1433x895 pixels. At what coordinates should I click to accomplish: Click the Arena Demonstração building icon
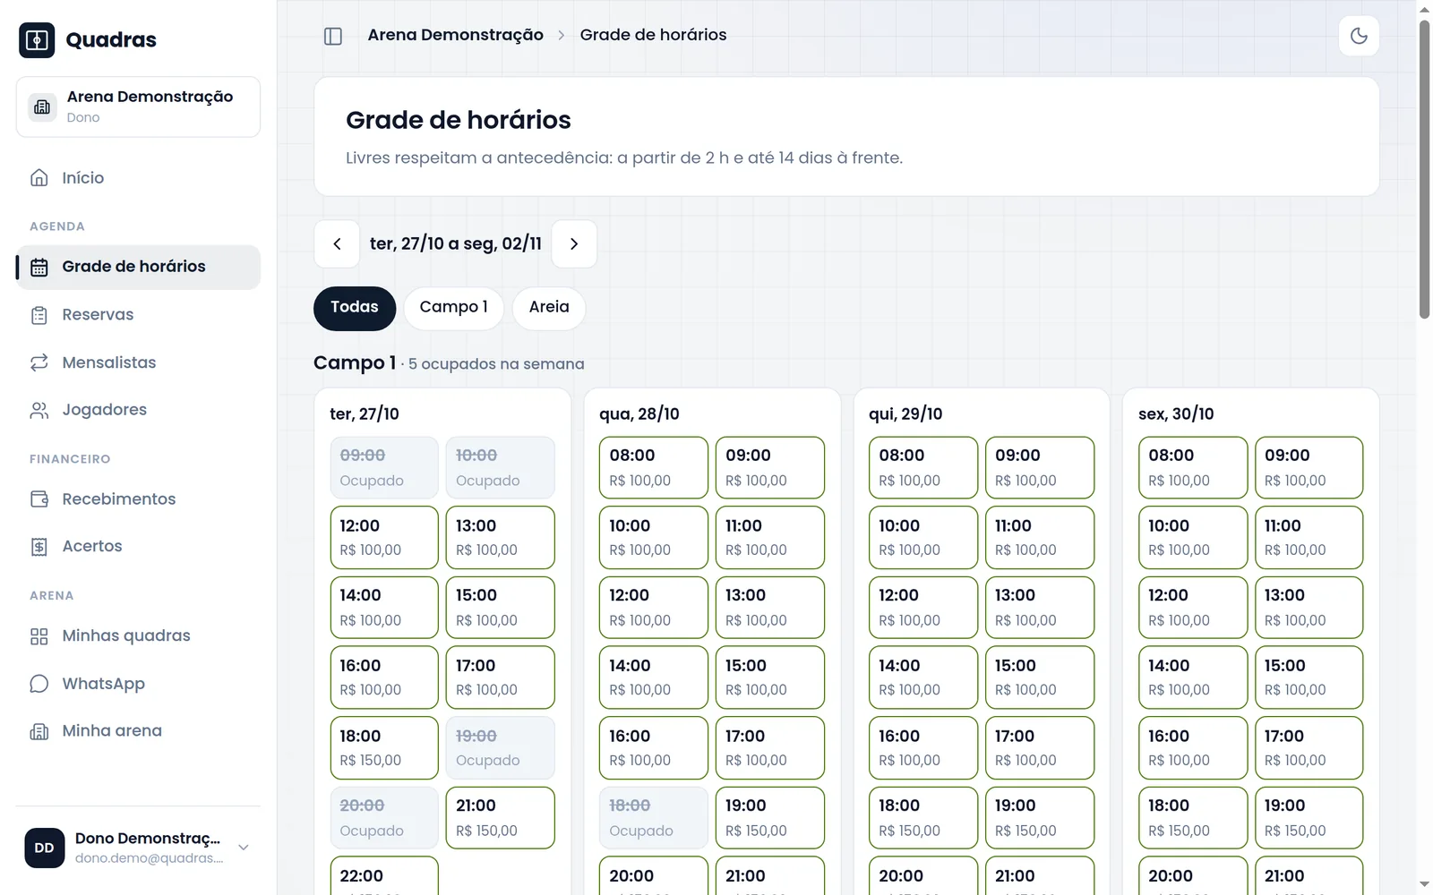42,107
